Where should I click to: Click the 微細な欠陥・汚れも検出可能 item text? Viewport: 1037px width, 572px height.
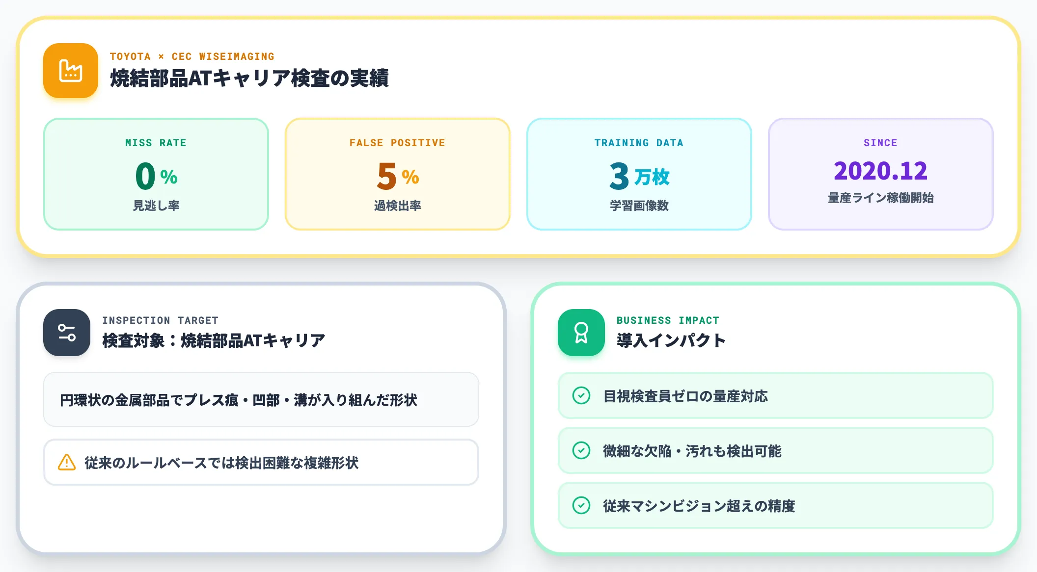692,451
